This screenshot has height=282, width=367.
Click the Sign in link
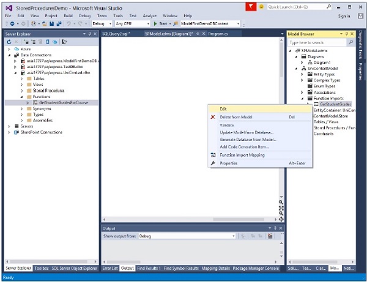(344, 15)
